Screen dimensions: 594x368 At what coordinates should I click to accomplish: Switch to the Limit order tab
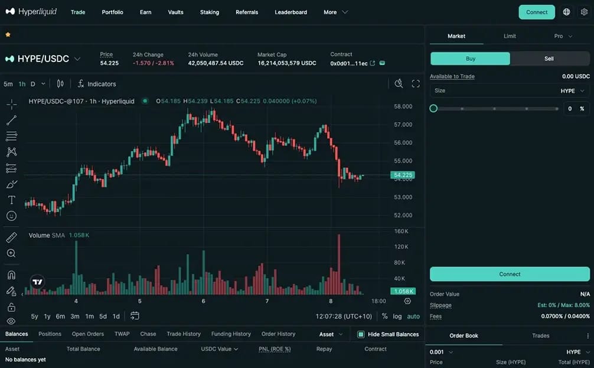(510, 36)
